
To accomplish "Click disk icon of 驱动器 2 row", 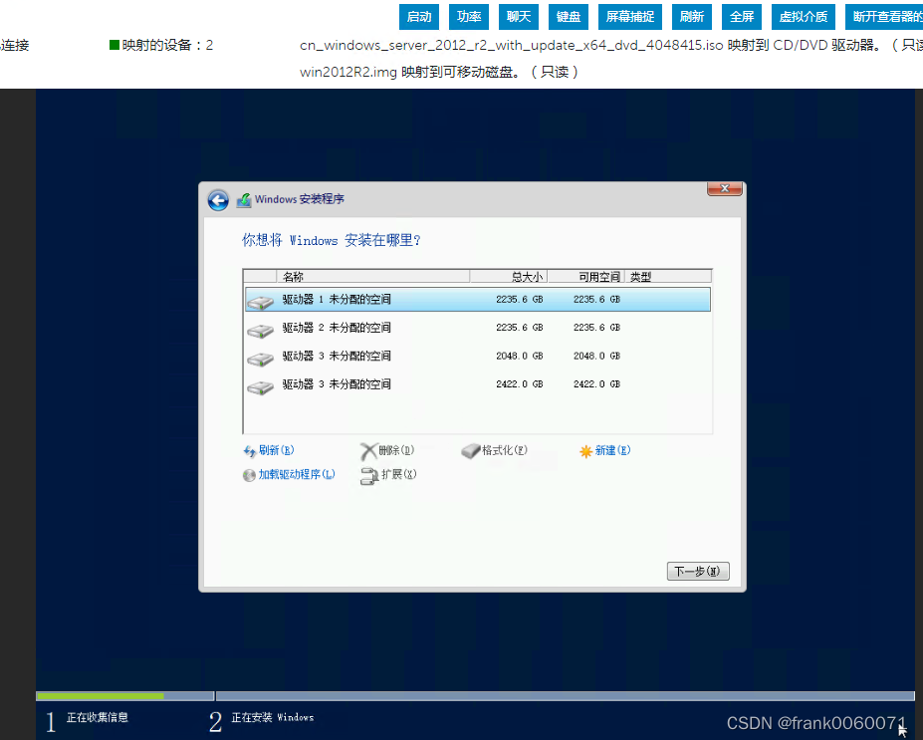I will pos(260,331).
